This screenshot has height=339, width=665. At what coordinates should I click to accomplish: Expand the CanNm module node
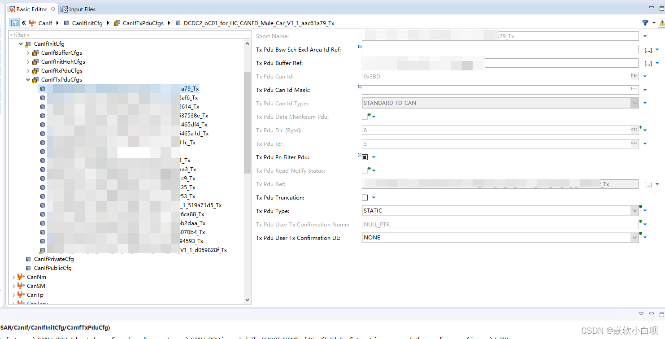pyautogui.click(x=13, y=277)
